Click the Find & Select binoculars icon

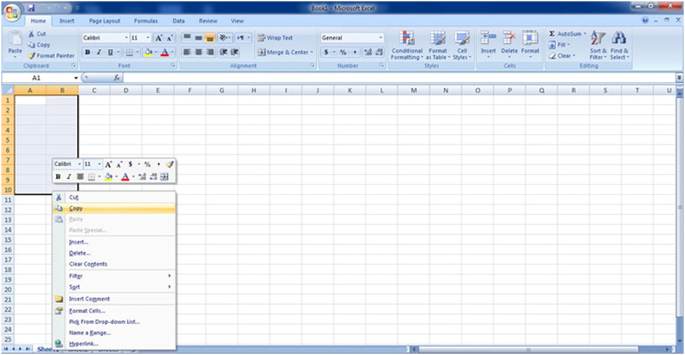619,39
